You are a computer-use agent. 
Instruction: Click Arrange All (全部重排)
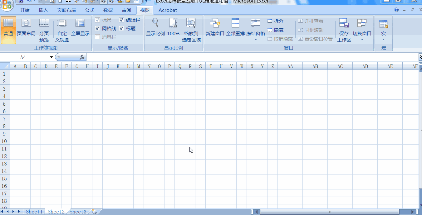[x=235, y=27]
